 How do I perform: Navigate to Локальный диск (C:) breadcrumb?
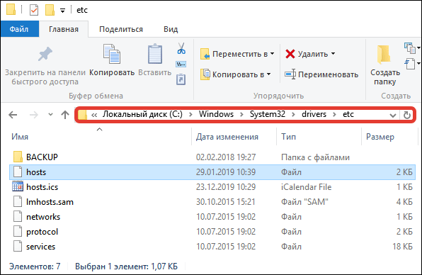tap(142, 114)
